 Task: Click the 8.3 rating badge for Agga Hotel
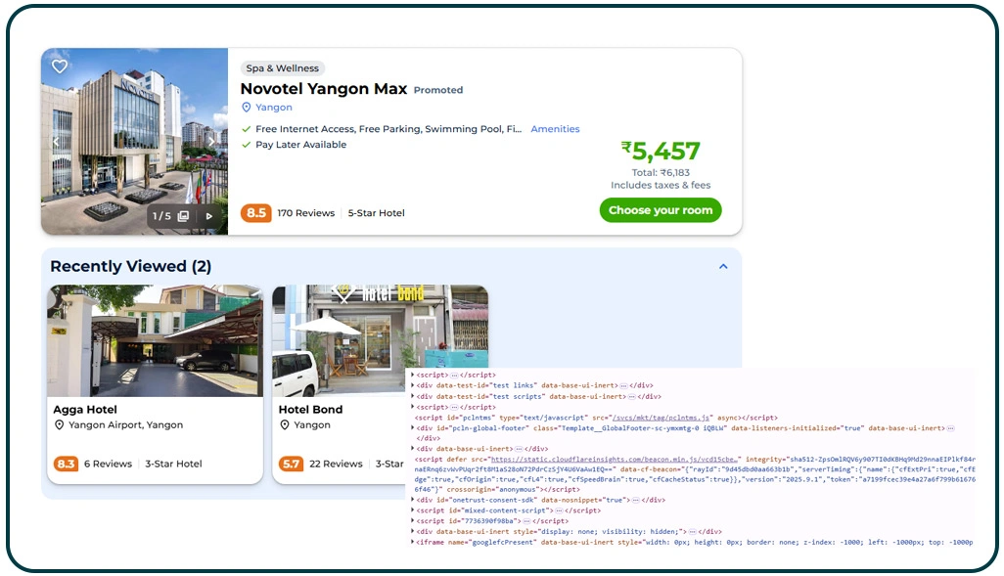(x=66, y=464)
